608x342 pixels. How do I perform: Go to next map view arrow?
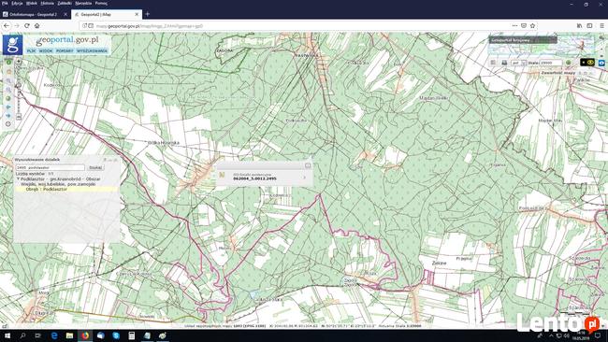click(8, 116)
